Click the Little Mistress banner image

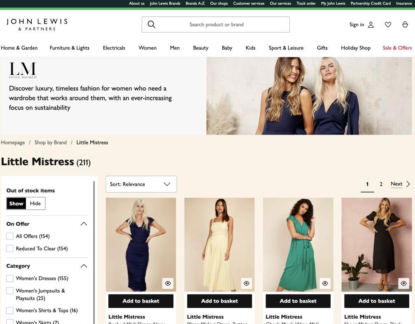point(309,96)
